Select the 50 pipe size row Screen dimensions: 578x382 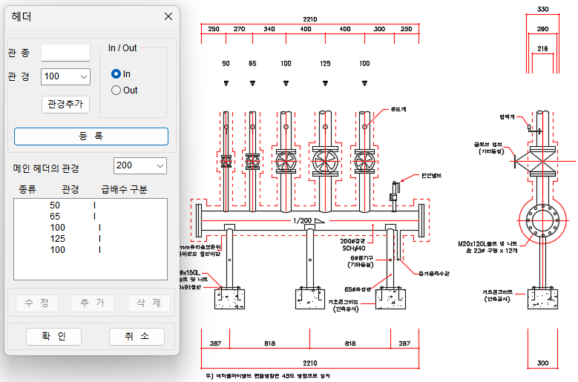coord(55,205)
